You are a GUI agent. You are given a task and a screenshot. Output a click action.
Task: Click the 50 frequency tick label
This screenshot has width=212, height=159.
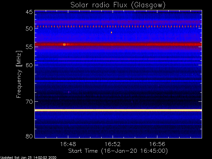pyautogui.click(x=29, y=29)
